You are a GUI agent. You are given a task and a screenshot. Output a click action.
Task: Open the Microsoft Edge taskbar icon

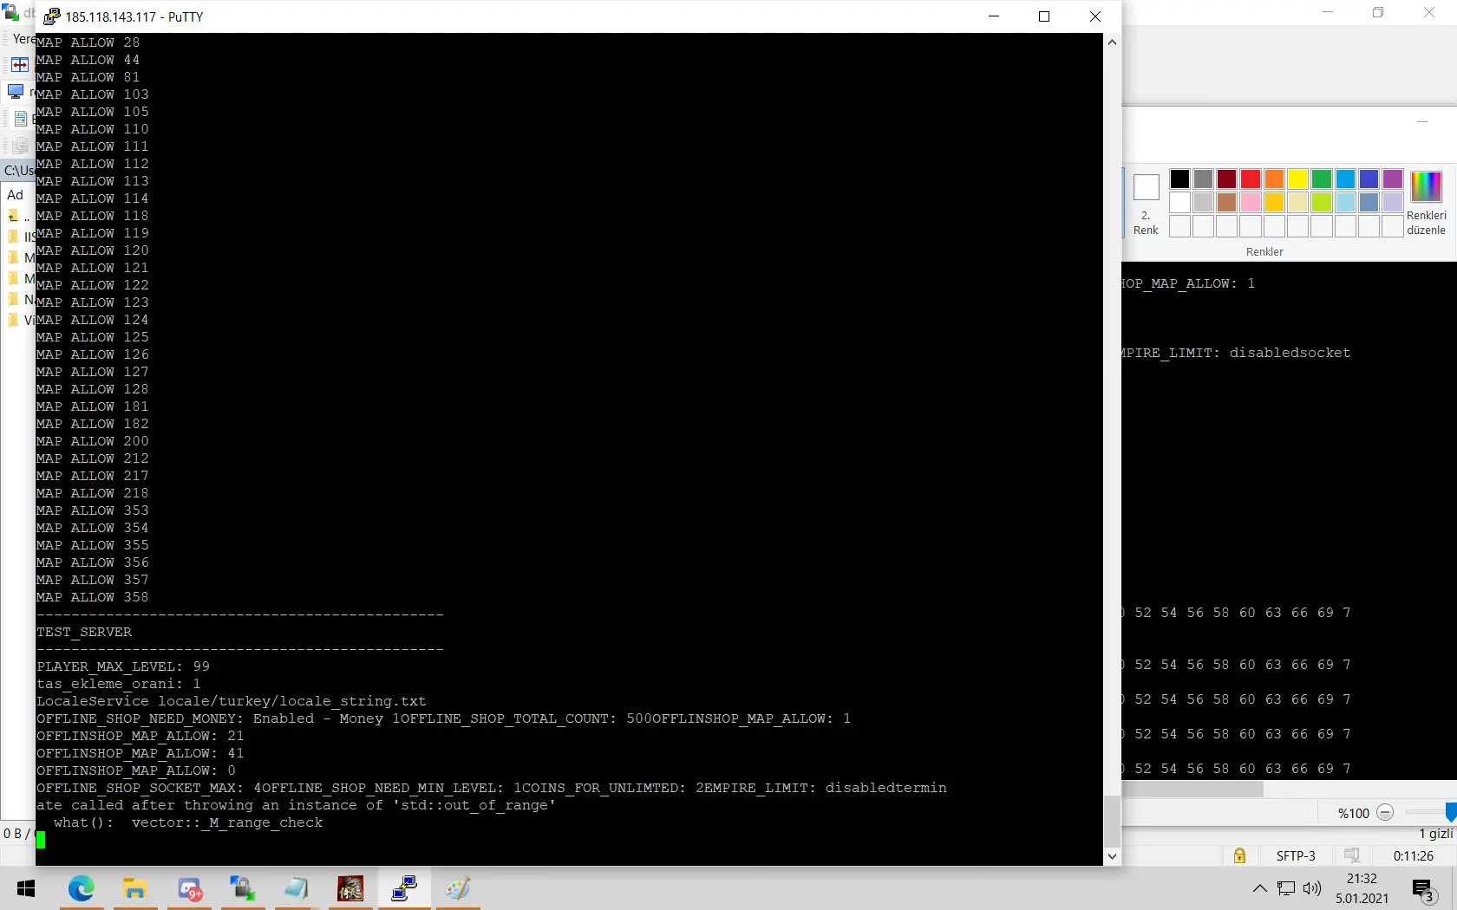[82, 888]
